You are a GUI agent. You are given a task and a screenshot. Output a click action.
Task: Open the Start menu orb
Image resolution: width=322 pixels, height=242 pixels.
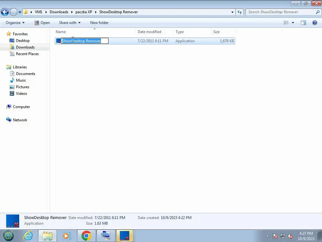(8, 236)
